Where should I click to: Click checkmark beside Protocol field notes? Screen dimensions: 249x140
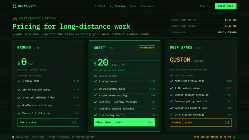point(19,113)
